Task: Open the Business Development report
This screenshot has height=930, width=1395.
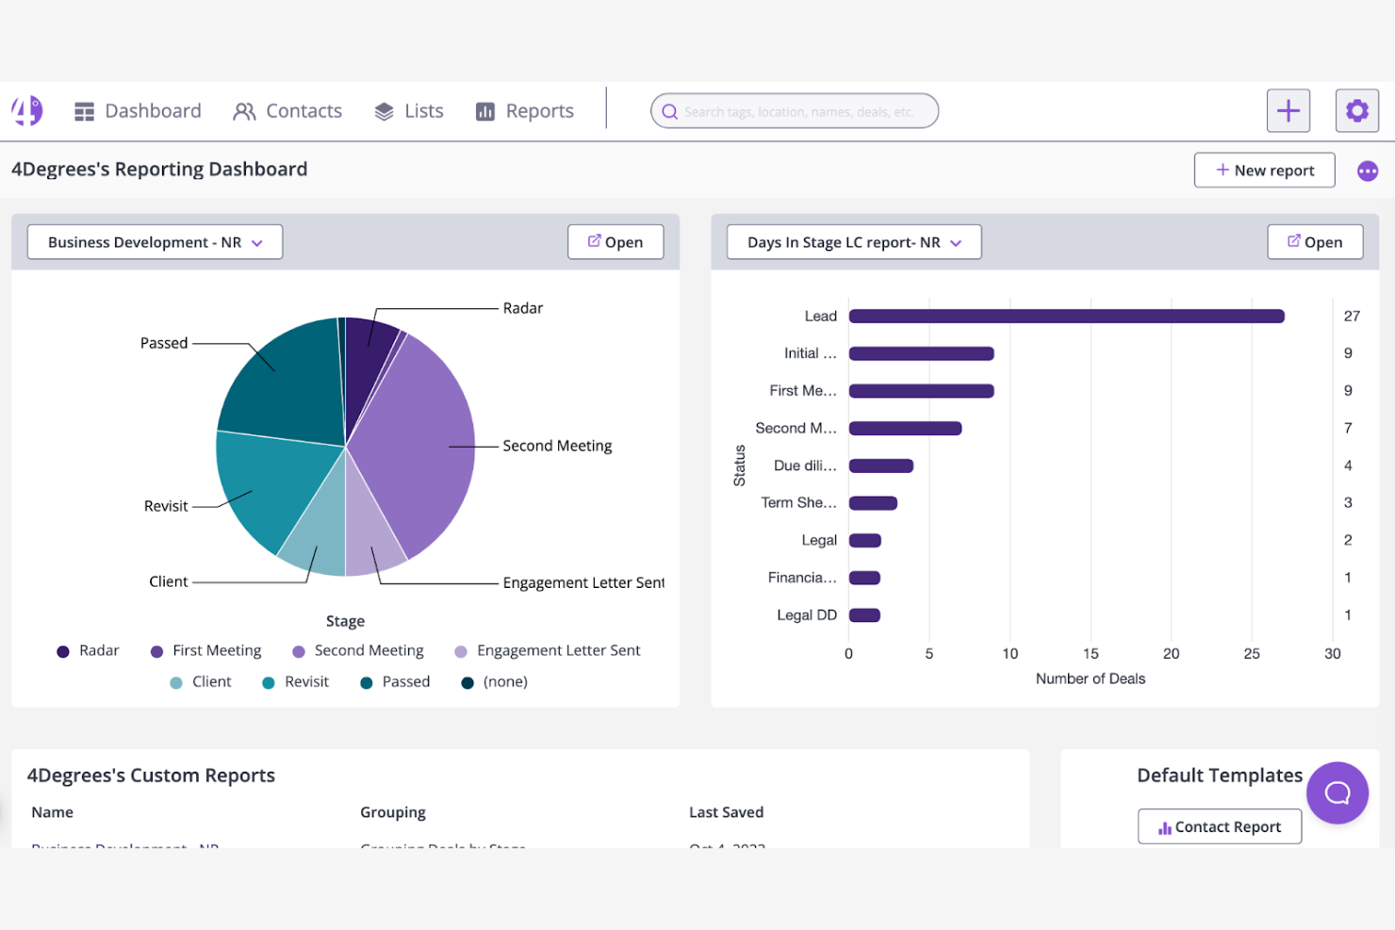Action: coord(615,241)
